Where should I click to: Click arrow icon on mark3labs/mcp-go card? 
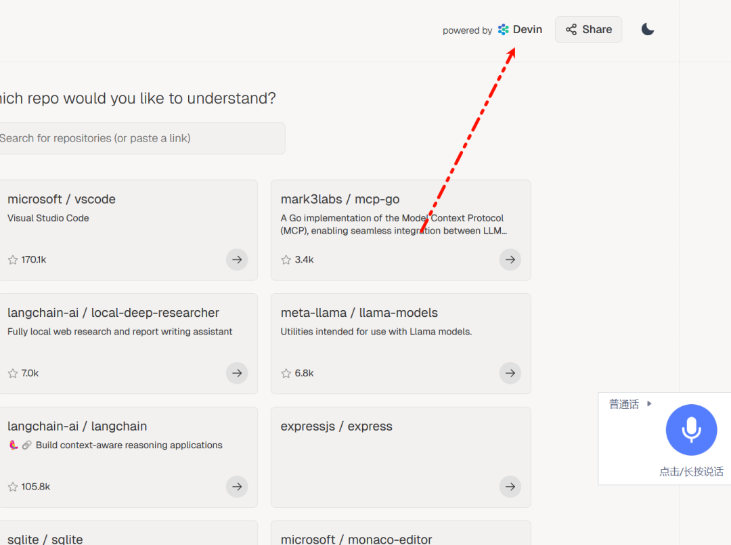coord(510,259)
